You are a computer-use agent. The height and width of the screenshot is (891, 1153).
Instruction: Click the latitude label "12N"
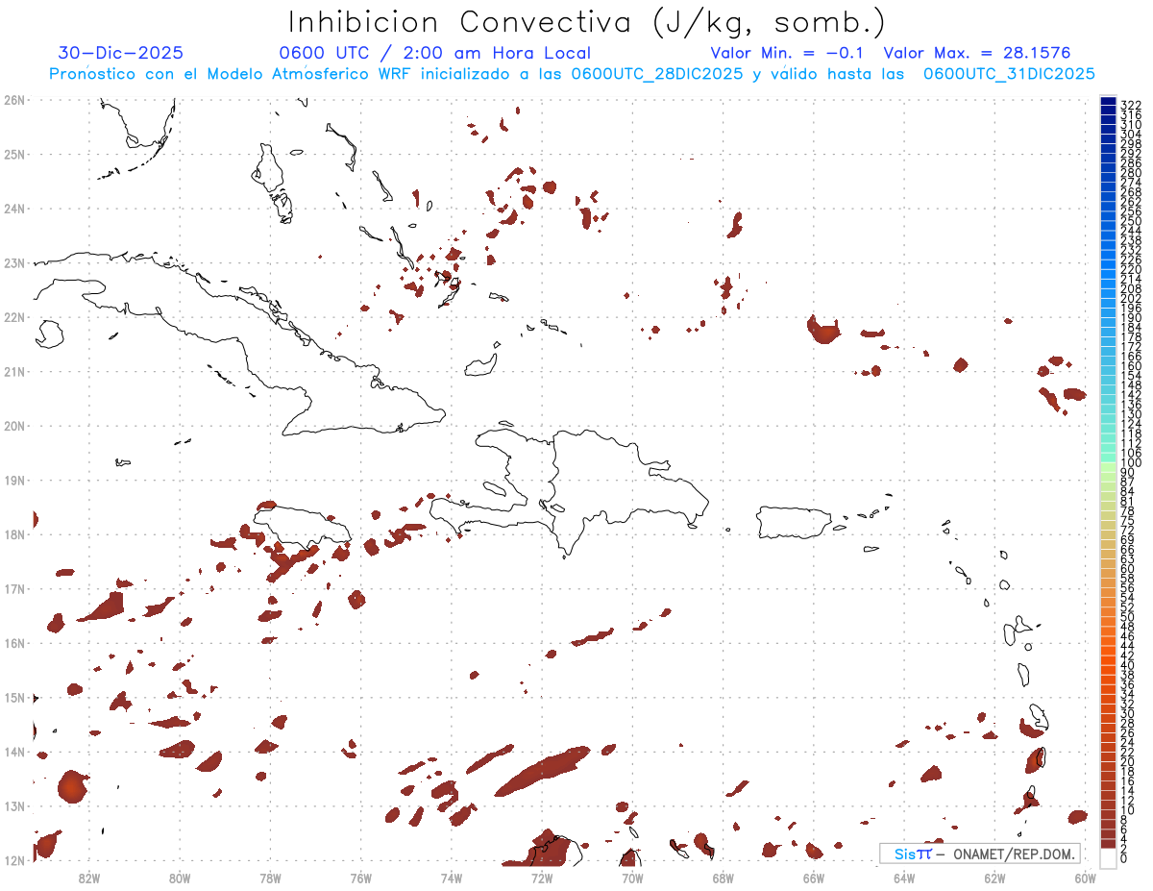(x=14, y=861)
